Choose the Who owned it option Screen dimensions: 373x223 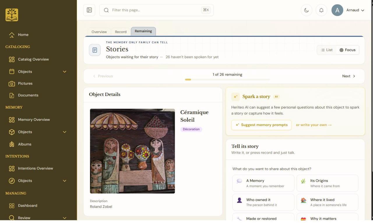(263, 202)
